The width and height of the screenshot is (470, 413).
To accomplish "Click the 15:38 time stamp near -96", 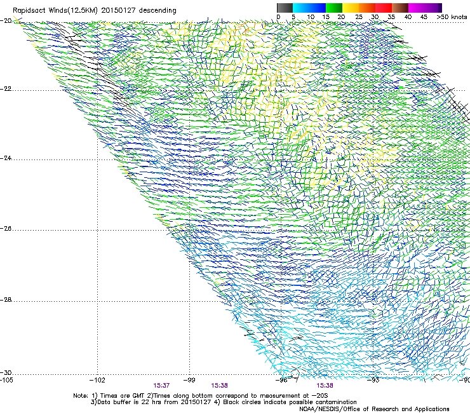I will point(325,386).
